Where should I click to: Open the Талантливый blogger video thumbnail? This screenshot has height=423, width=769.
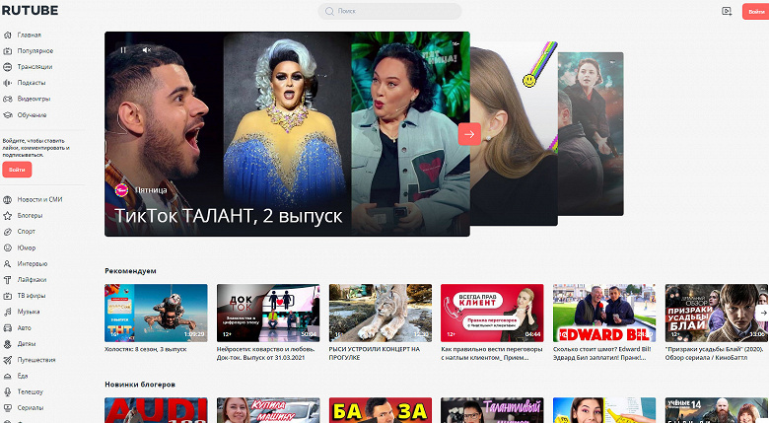[x=492, y=410]
